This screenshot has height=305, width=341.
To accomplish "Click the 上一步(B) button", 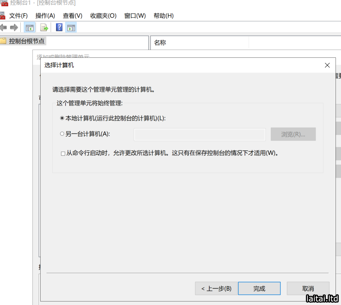I will point(216,289).
